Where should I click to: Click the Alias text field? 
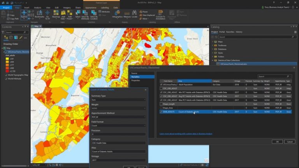(x=118, y=151)
